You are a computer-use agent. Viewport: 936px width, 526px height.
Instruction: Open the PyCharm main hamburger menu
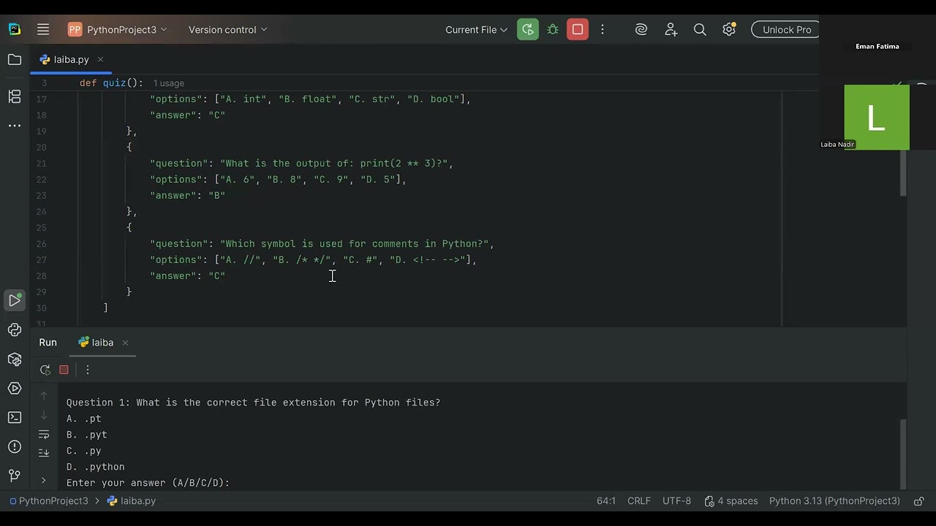tap(43, 30)
